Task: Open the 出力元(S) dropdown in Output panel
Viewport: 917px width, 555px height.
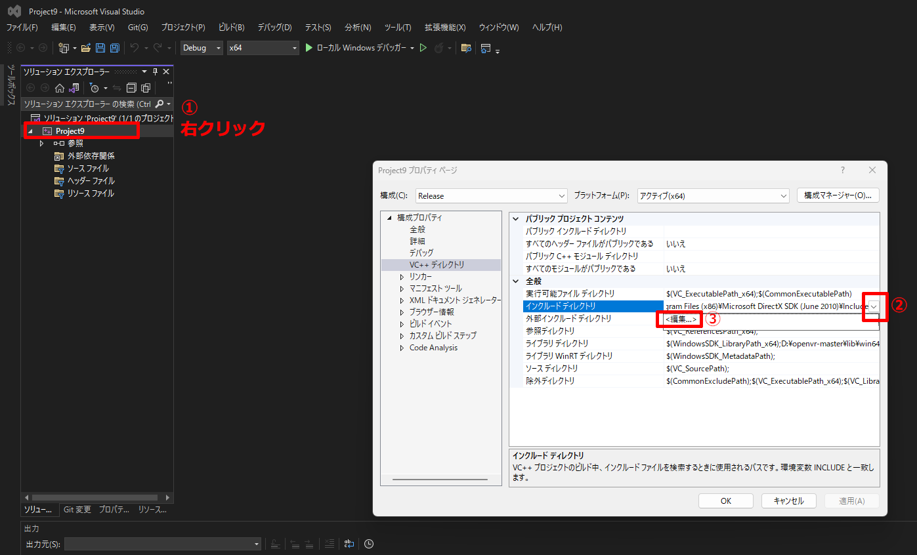Action: 163,544
